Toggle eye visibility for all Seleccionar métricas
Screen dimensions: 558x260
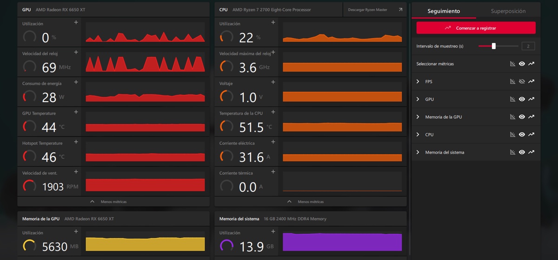click(x=522, y=64)
